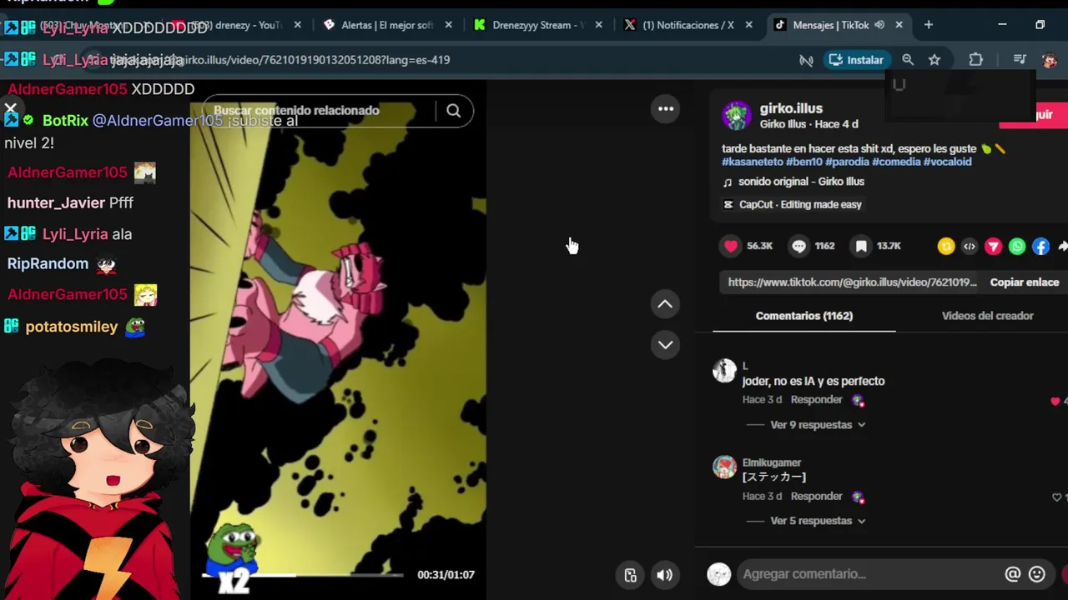
Task: Like Elmikugamer's comment heart
Action: point(1057,497)
